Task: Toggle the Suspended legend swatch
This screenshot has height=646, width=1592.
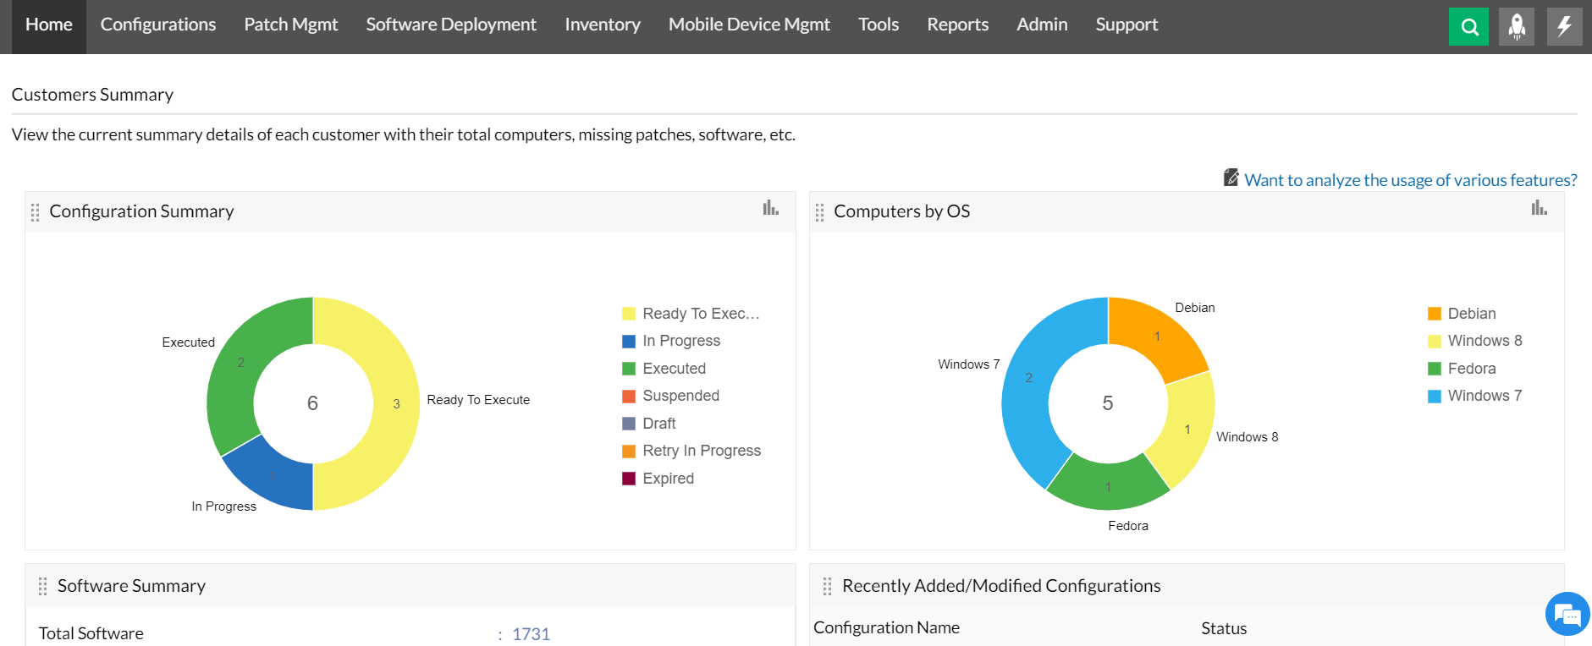Action: pyautogui.click(x=629, y=397)
